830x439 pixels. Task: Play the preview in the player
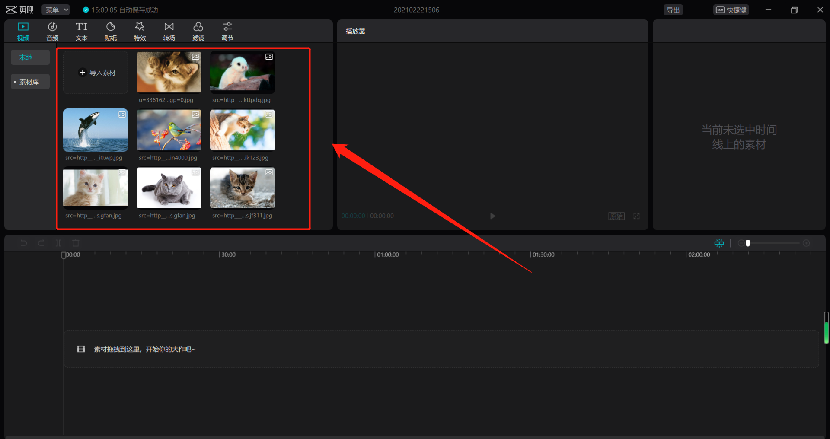tap(492, 216)
